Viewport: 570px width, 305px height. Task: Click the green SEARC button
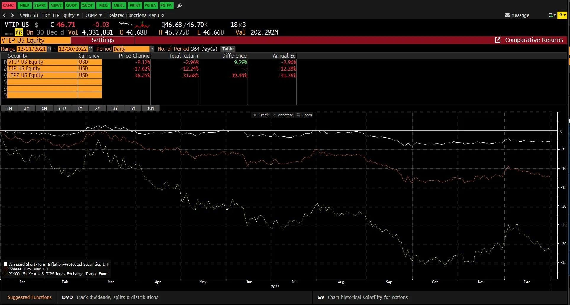coord(40,5)
